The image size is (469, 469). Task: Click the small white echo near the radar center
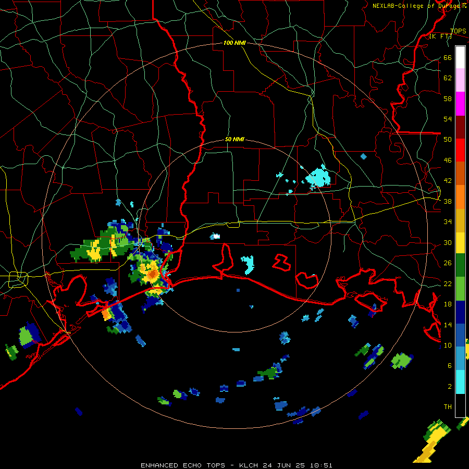point(215,236)
